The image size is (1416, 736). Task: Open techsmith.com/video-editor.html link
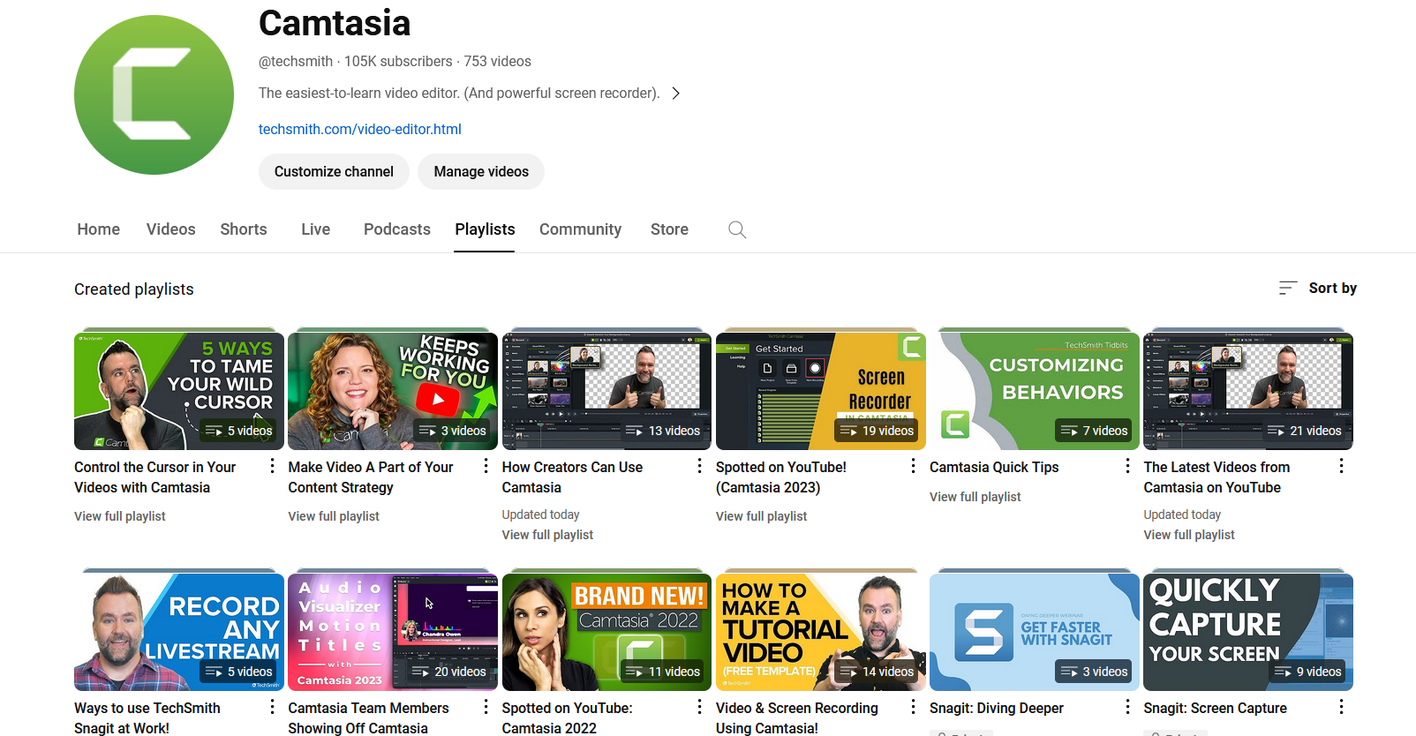[x=360, y=129]
